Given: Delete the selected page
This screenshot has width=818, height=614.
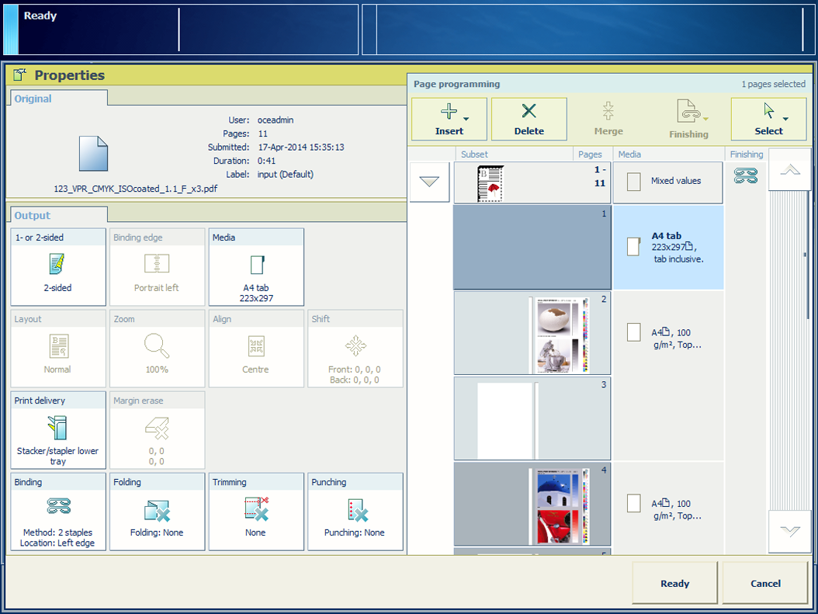Looking at the screenshot, I should (x=529, y=119).
